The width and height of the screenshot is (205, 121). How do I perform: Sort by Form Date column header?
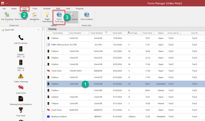pos(117,33)
